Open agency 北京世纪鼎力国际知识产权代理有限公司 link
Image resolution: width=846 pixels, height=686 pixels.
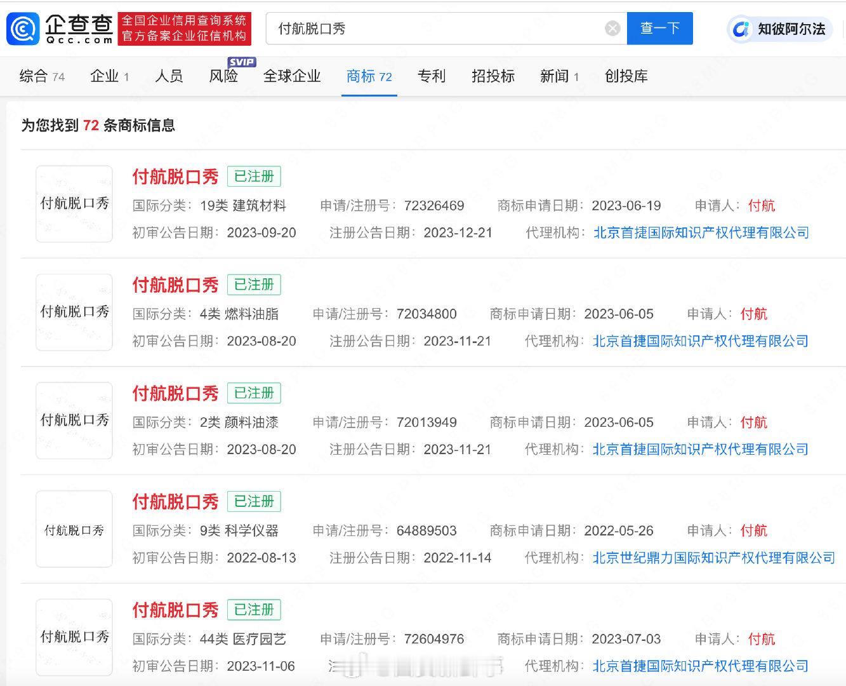(x=714, y=558)
